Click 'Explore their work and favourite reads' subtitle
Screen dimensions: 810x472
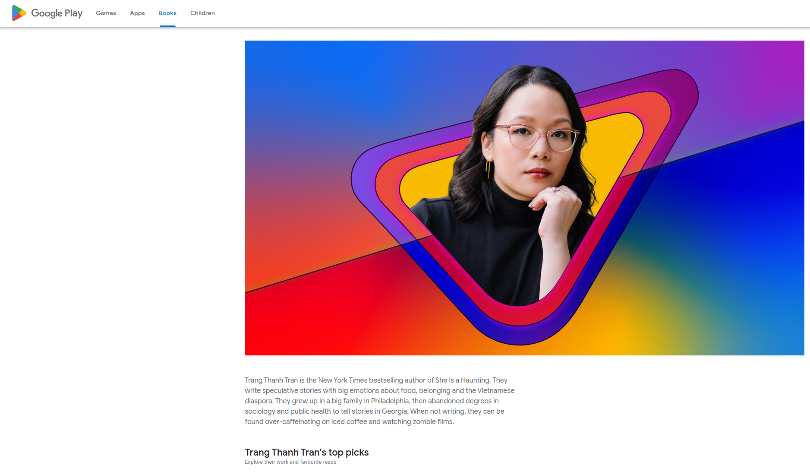pyautogui.click(x=290, y=462)
